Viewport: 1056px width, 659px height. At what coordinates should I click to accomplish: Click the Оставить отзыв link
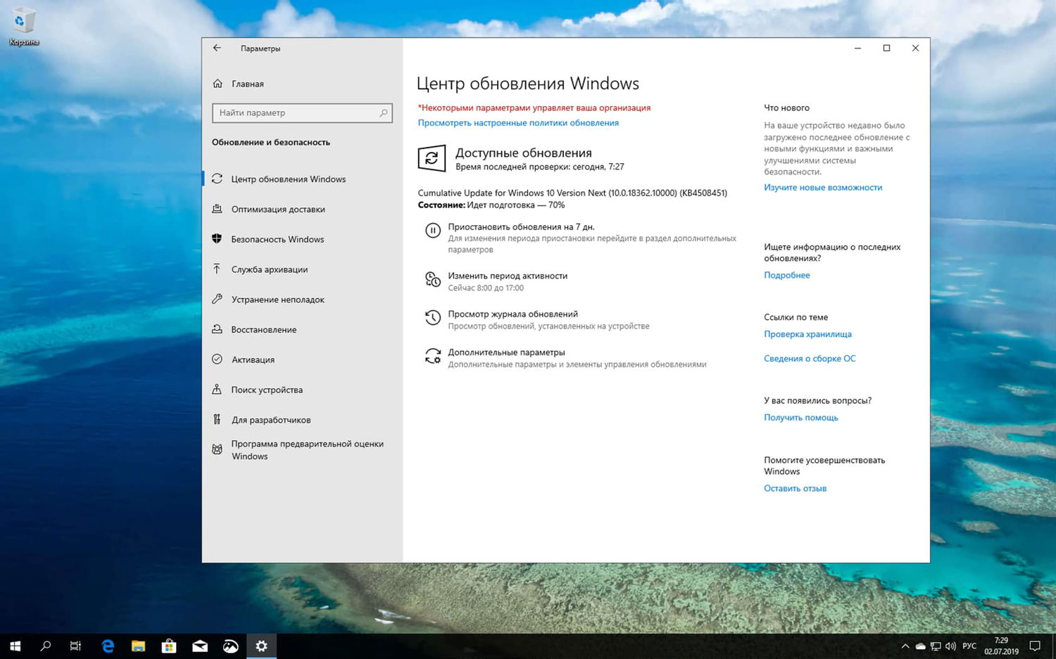click(x=795, y=487)
